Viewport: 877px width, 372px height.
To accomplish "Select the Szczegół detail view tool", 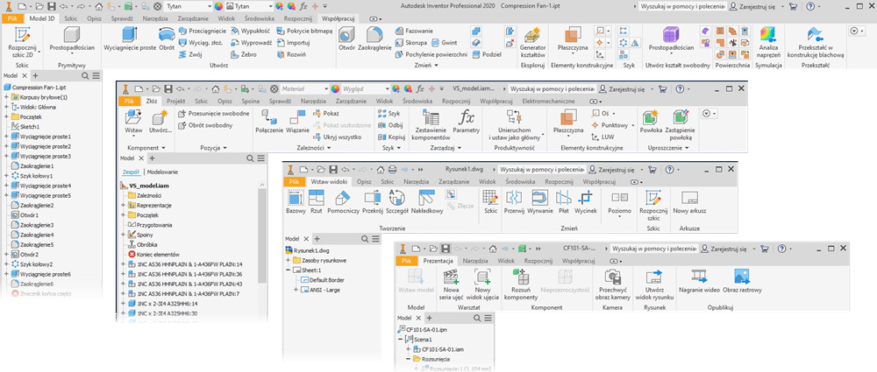I will tap(396, 201).
